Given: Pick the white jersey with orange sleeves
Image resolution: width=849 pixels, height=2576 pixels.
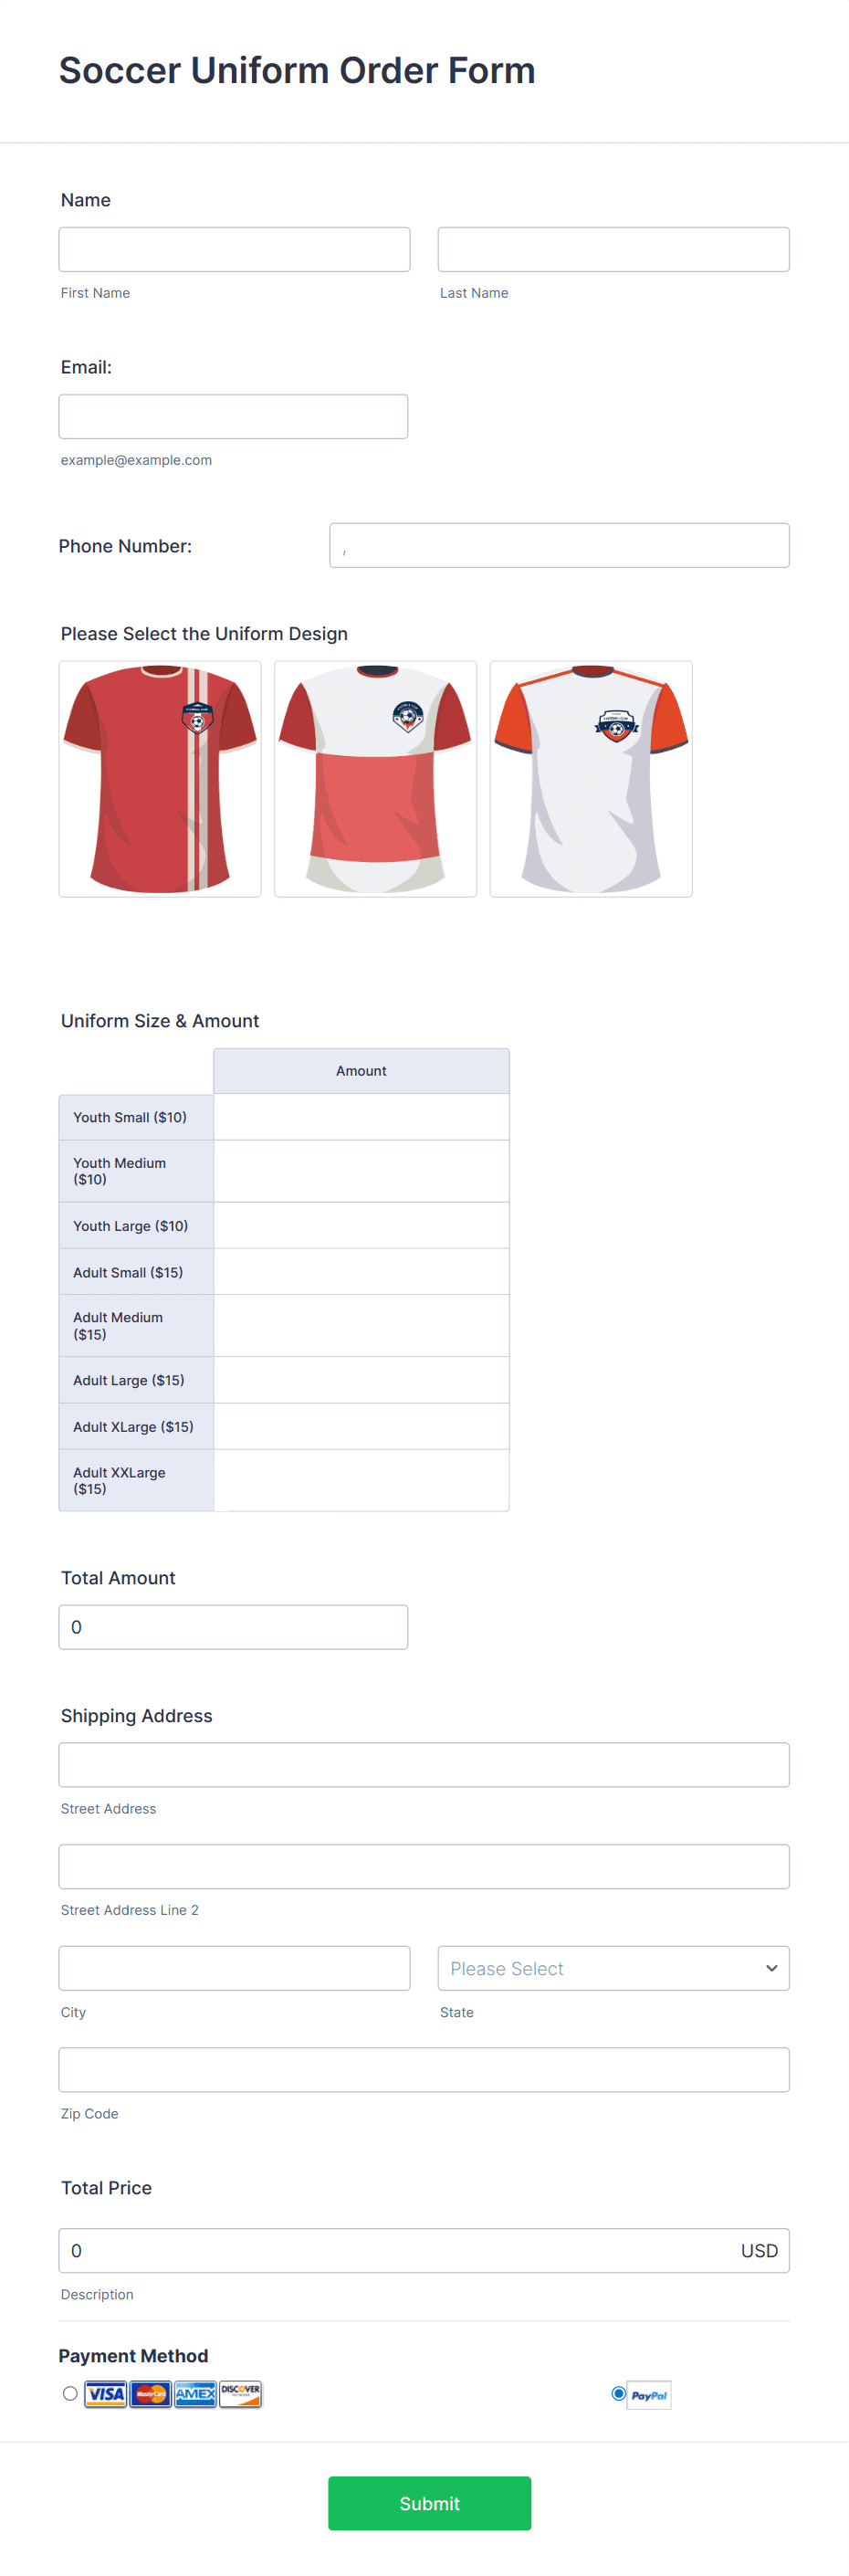Looking at the screenshot, I should coord(591,779).
